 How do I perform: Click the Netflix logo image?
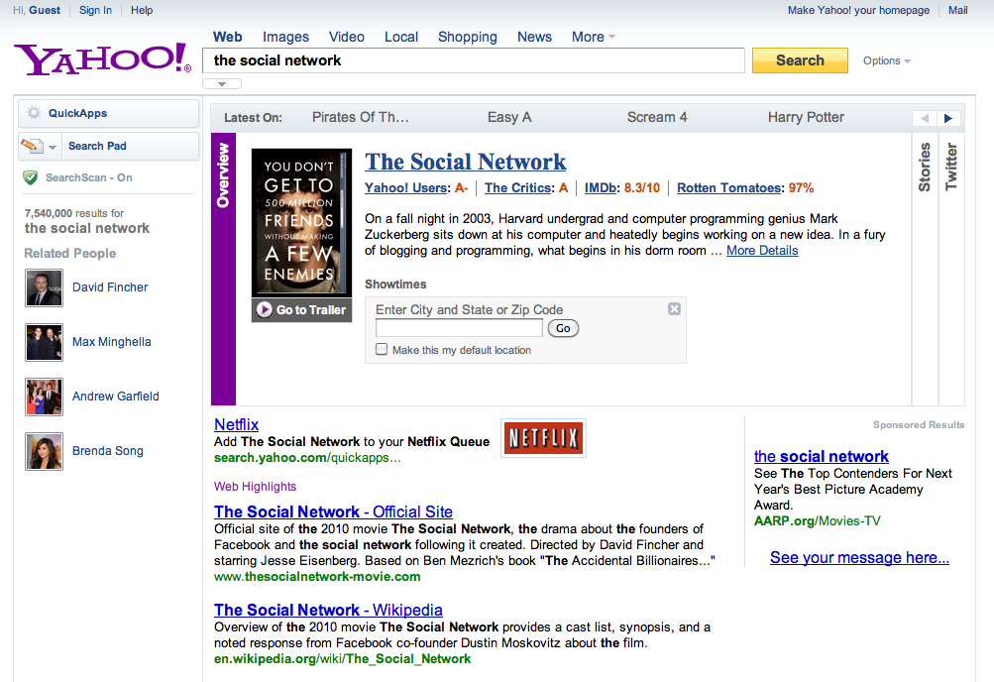[x=543, y=438]
